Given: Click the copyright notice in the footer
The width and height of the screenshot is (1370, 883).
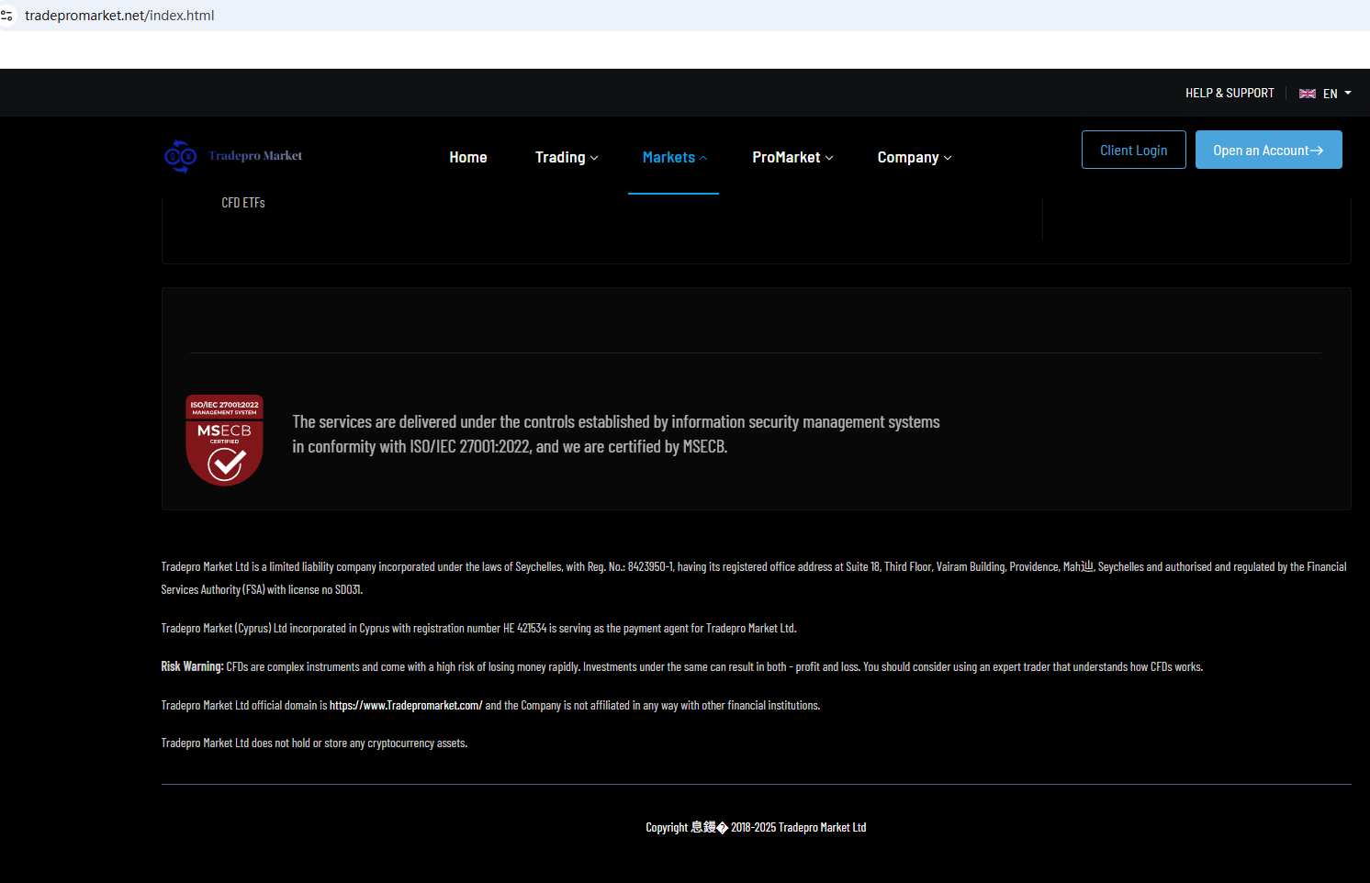Looking at the screenshot, I should [756, 827].
